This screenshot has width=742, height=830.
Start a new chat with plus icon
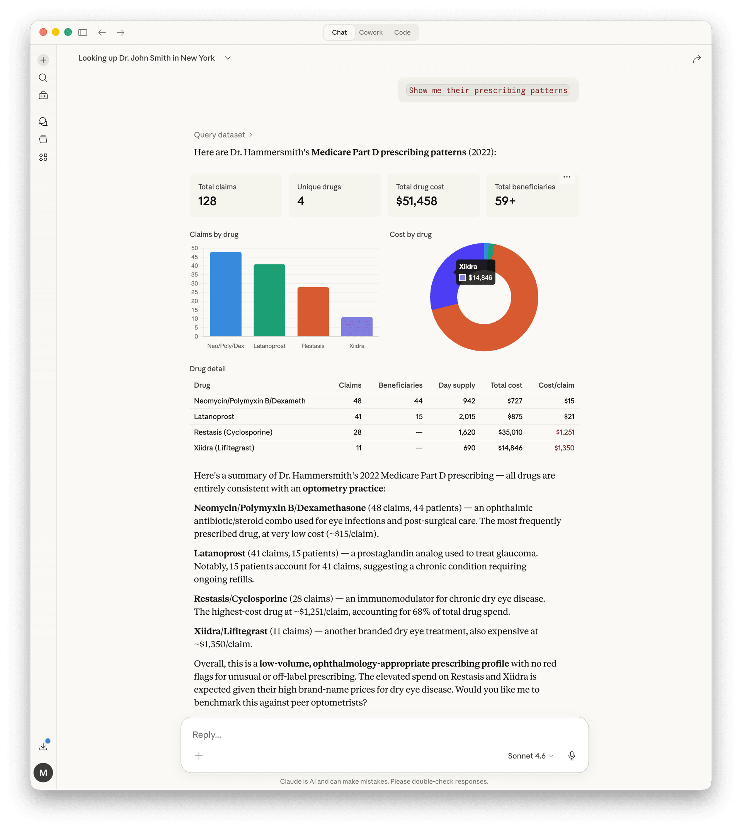(x=43, y=60)
